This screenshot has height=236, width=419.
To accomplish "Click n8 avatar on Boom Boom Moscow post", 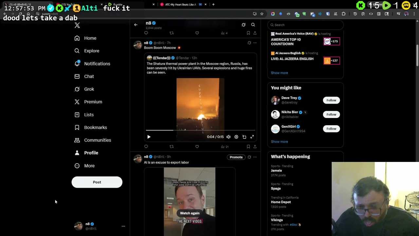I will pos(138,45).
